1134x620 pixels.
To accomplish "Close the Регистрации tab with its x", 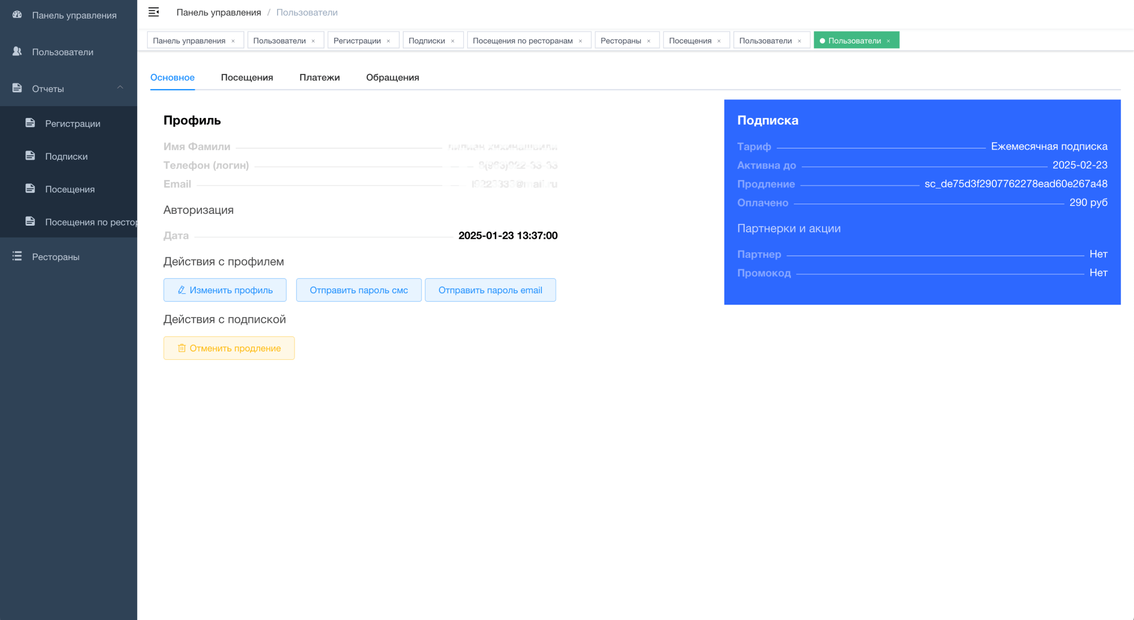I will pos(388,41).
